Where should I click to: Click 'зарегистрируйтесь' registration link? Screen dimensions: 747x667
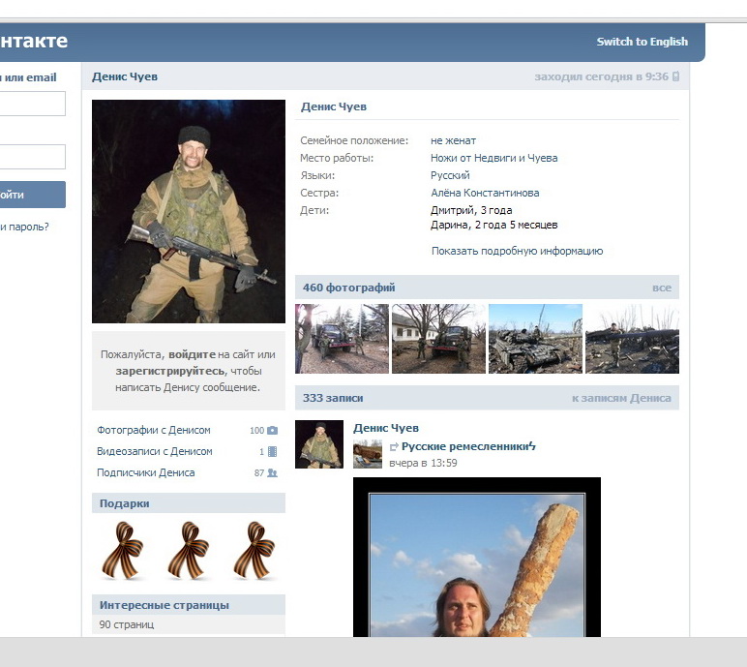(x=170, y=371)
